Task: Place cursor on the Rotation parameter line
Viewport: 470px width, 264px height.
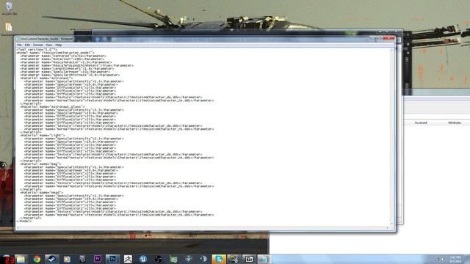Action: click(62, 59)
